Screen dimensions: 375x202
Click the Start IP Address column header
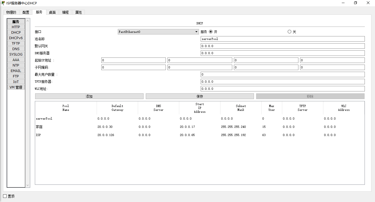[200, 108]
